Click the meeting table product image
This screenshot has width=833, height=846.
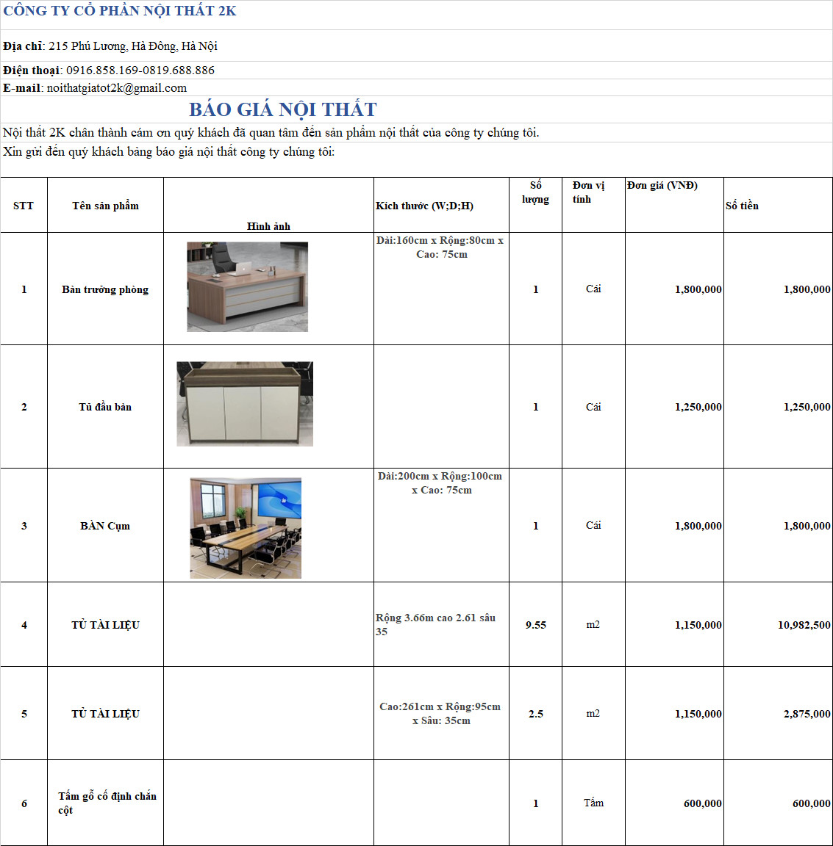(246, 528)
